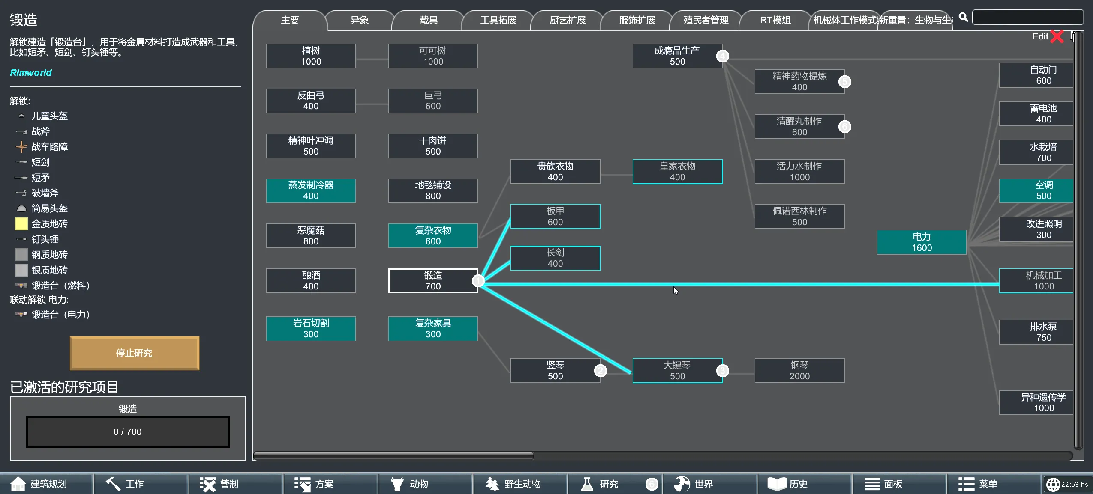1093x494 pixels.
Task: Switch to the 异象 tab
Action: coord(359,20)
